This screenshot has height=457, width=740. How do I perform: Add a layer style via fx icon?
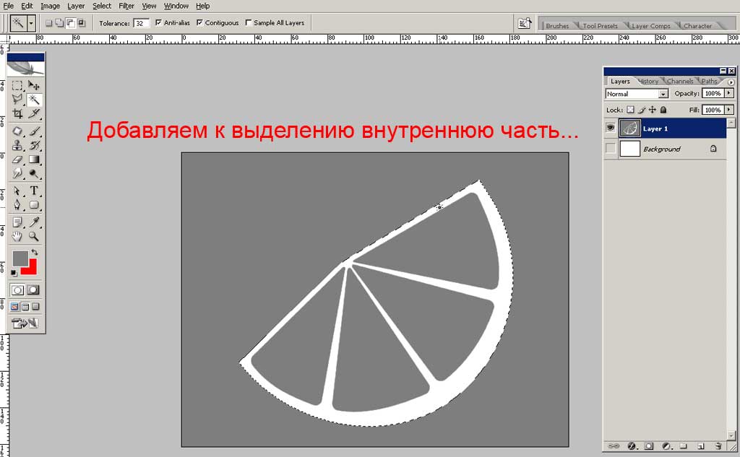pyautogui.click(x=631, y=446)
